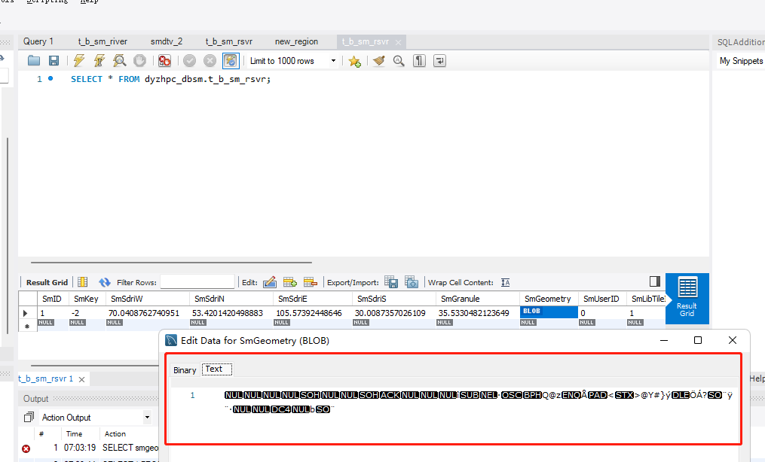
Task: Select the row with the arrow row marker
Action: coord(26,313)
